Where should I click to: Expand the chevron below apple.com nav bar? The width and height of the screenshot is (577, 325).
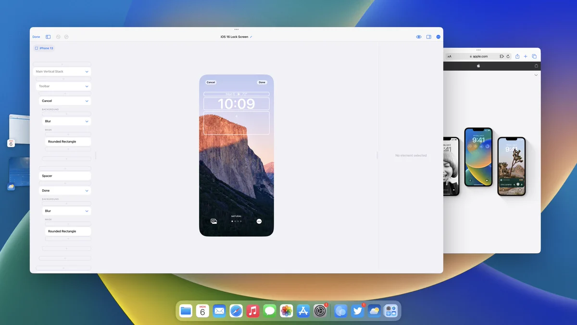536,75
